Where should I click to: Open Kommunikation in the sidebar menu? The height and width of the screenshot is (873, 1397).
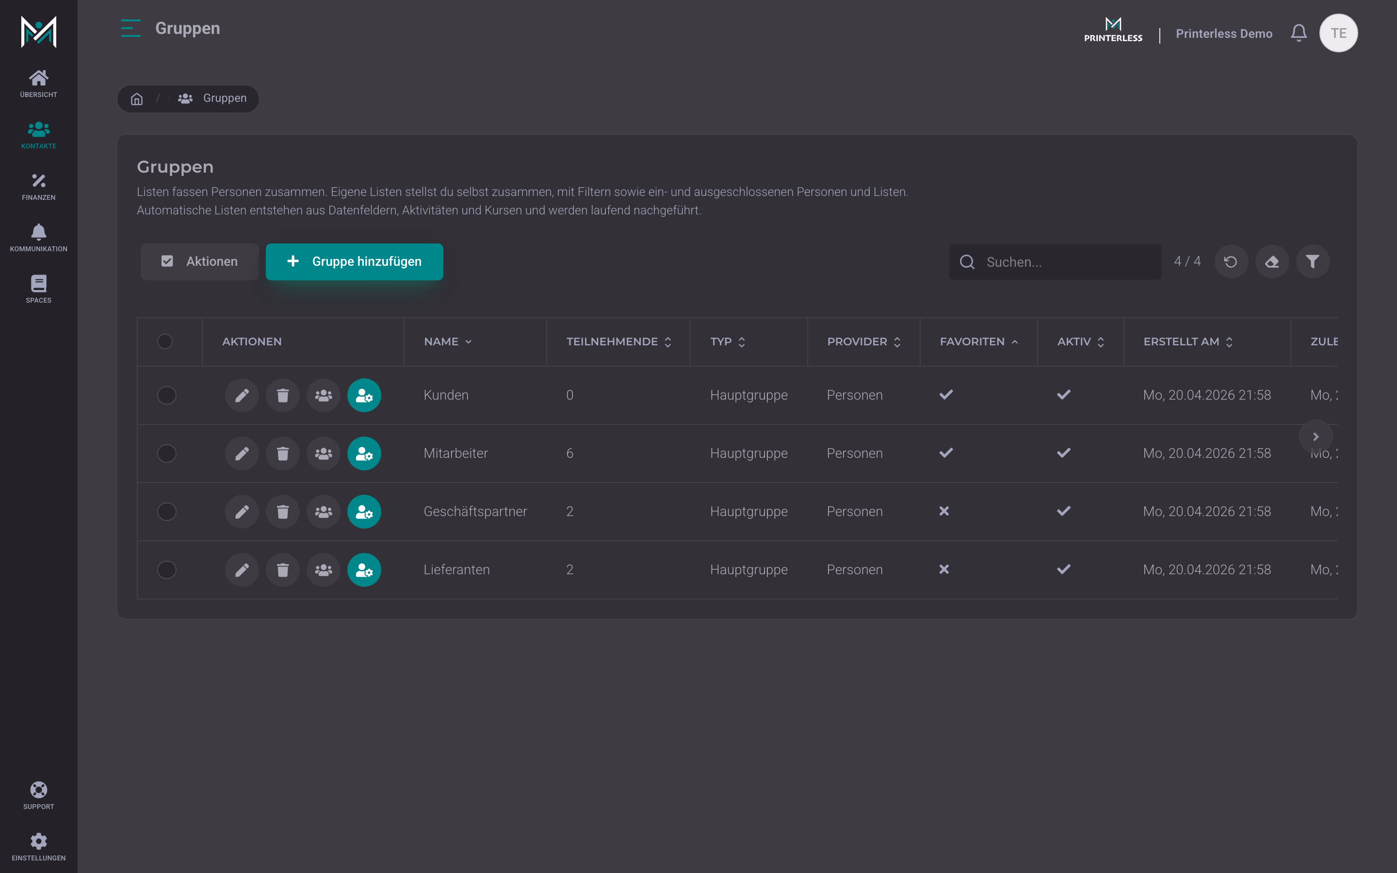click(x=39, y=238)
